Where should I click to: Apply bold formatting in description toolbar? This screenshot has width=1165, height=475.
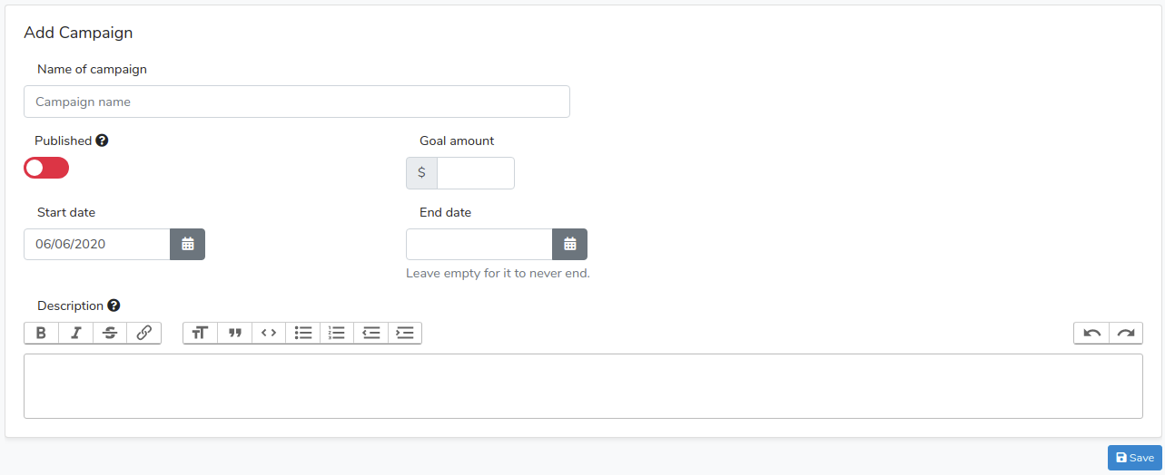[42, 333]
